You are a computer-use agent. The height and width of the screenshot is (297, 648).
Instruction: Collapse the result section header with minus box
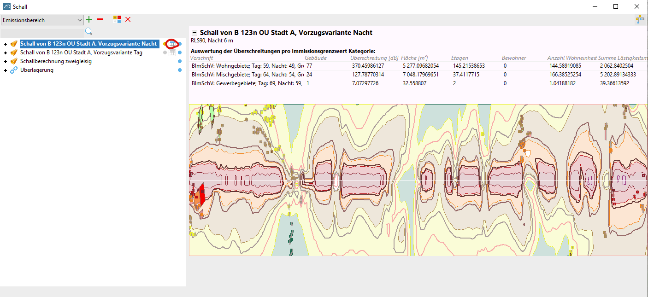[x=194, y=33]
